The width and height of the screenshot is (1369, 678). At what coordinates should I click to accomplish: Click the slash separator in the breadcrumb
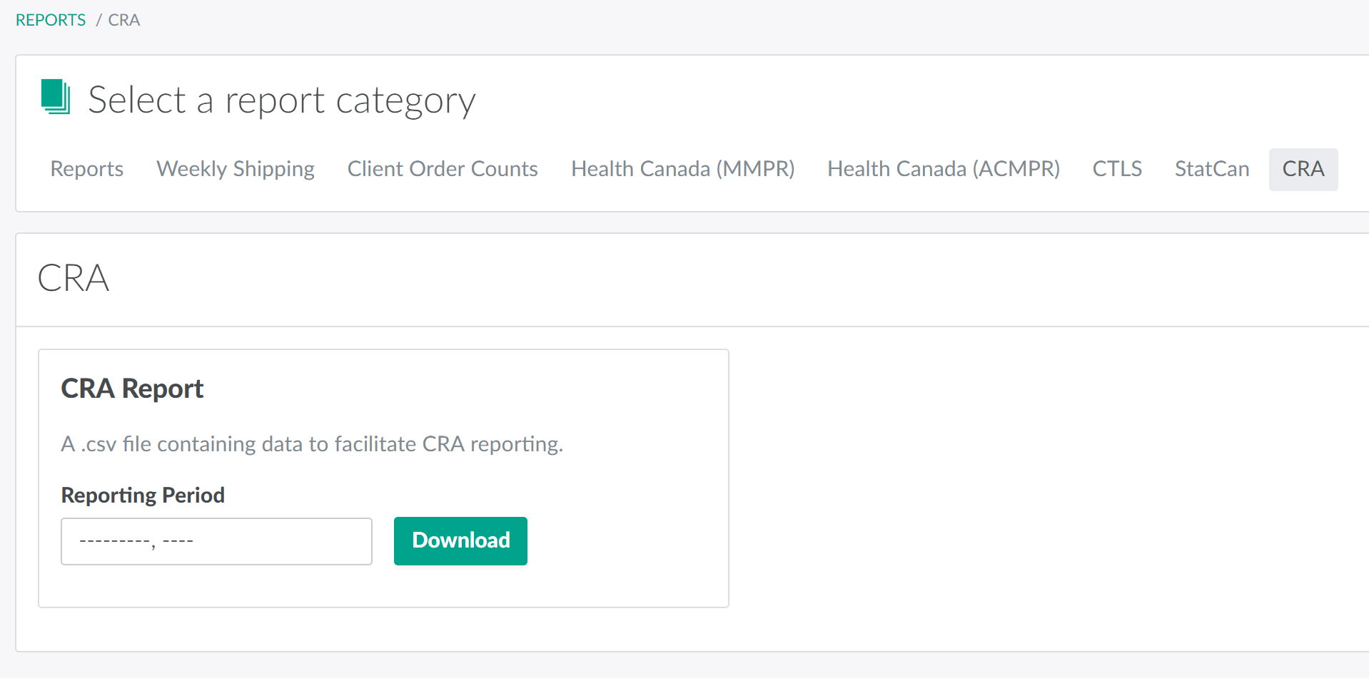98,20
